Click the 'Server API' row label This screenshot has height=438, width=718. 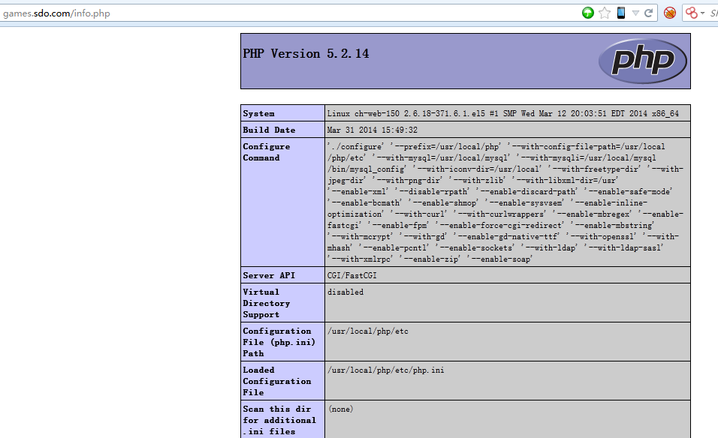269,275
